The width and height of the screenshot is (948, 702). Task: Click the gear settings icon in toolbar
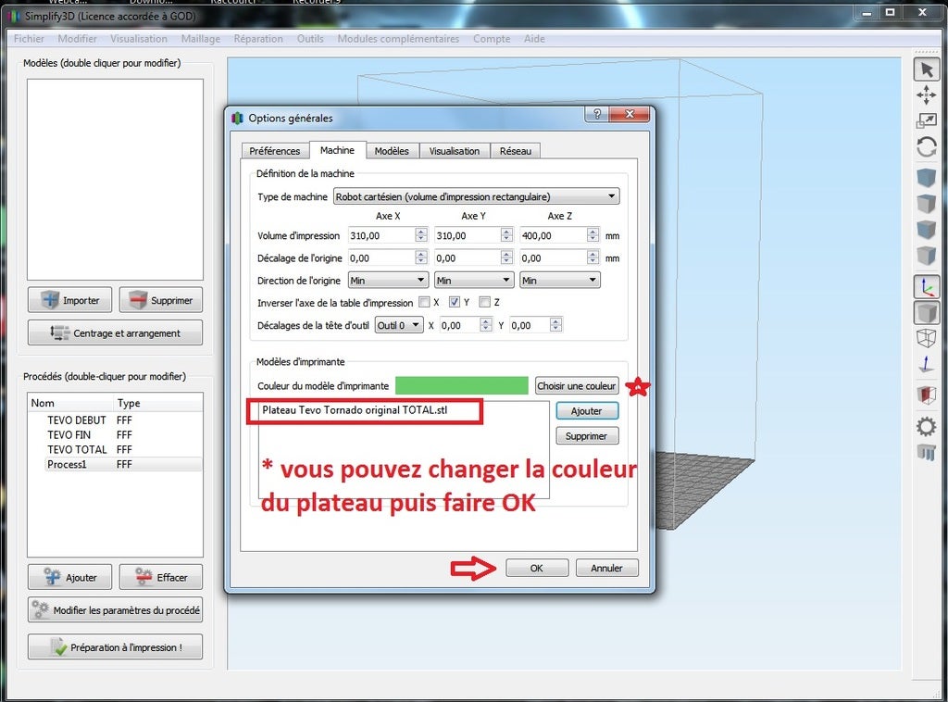[926, 426]
